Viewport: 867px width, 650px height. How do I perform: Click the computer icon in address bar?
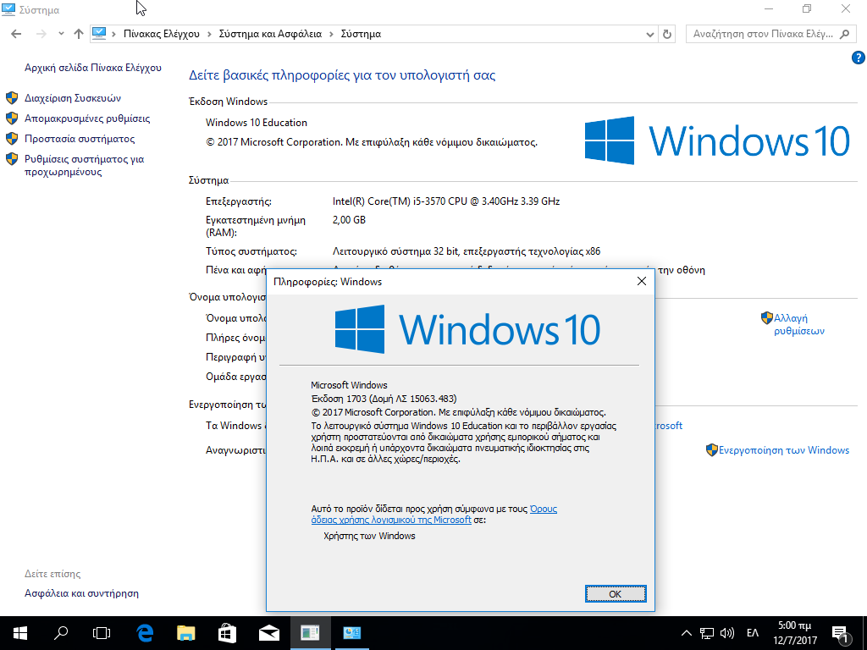(x=99, y=34)
